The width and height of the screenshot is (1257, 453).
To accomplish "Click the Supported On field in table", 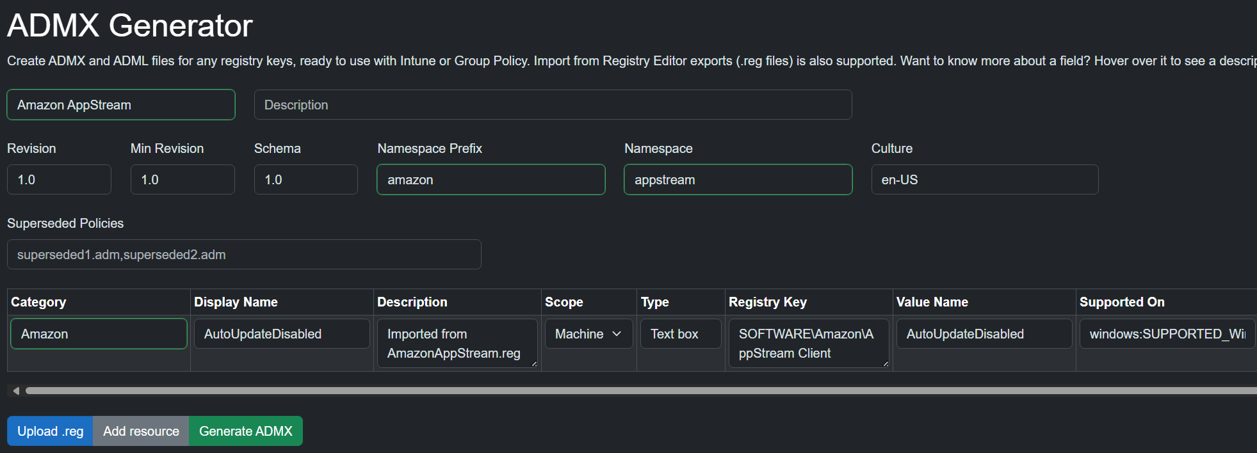I will pyautogui.click(x=1167, y=334).
